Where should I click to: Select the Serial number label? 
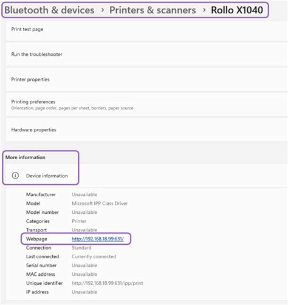[41, 266]
